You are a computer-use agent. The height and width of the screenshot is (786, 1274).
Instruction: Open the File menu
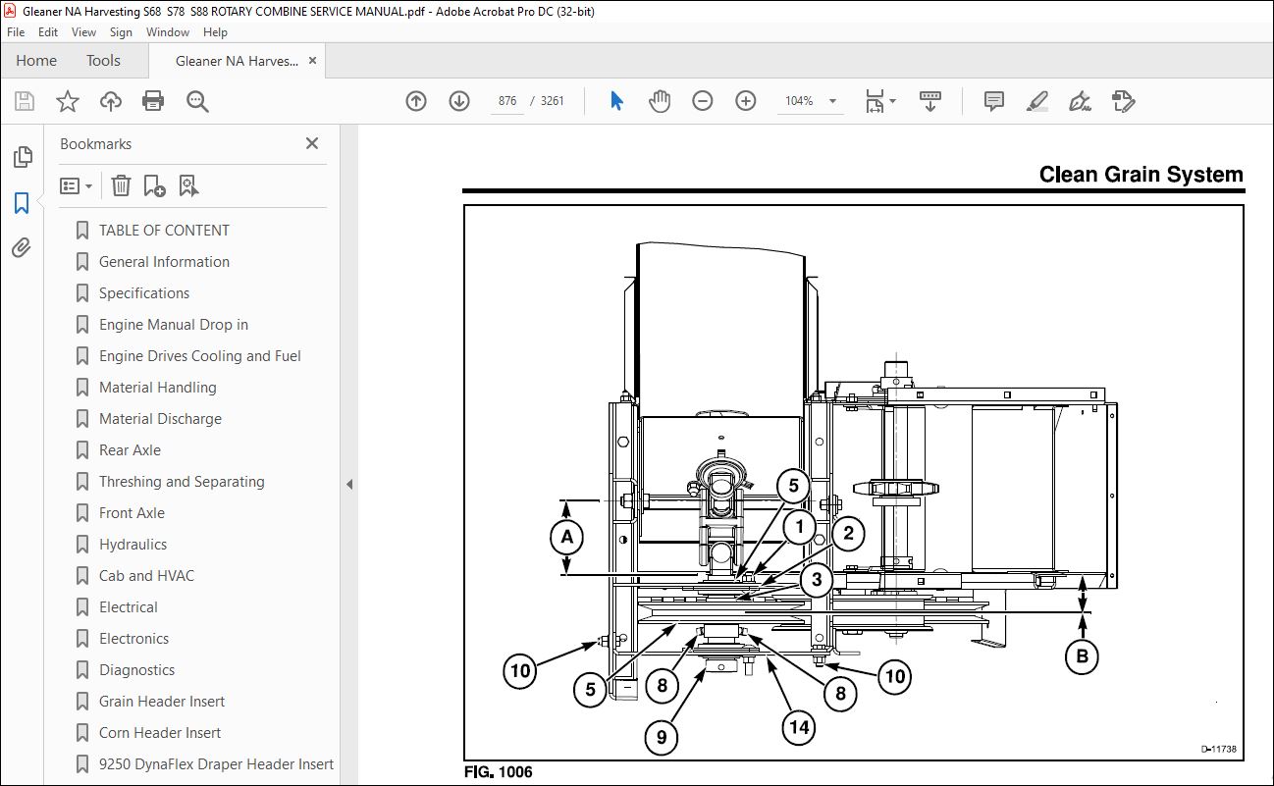[16, 32]
